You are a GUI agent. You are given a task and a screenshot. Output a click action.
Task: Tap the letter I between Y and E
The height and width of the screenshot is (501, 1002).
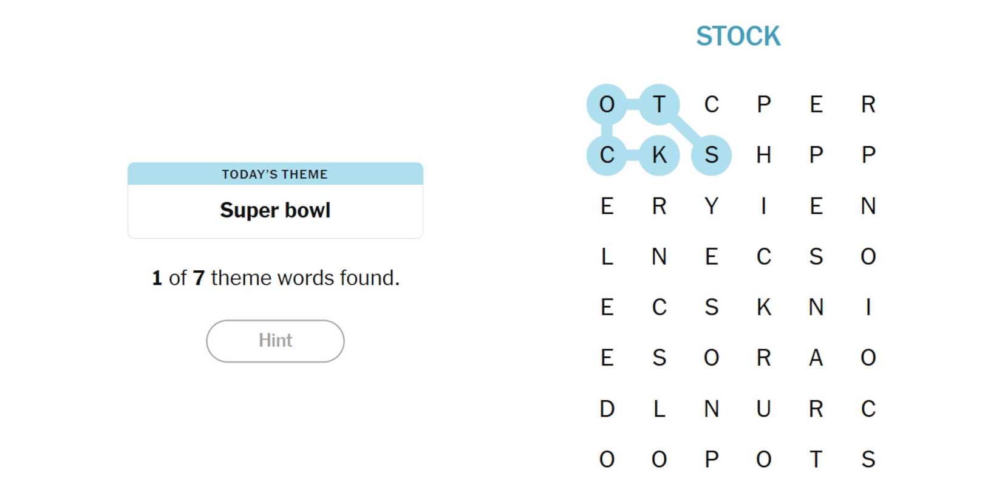click(763, 206)
